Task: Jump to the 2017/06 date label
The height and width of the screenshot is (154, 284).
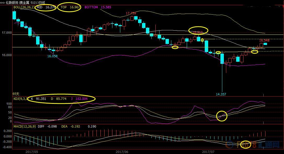Action: click(122, 152)
